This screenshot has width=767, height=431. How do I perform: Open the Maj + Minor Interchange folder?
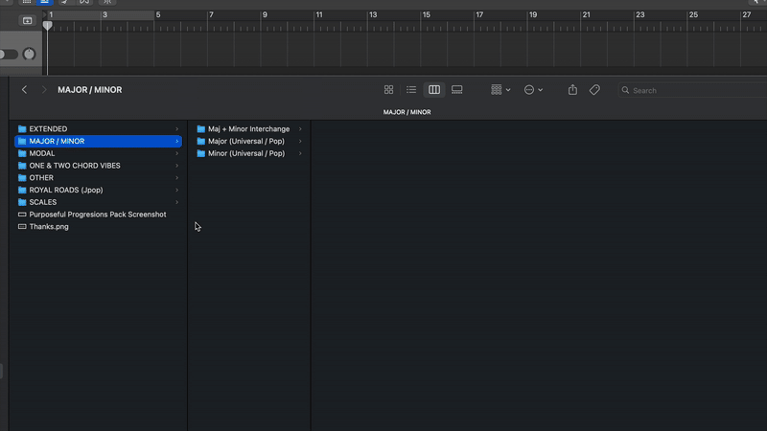[248, 128]
